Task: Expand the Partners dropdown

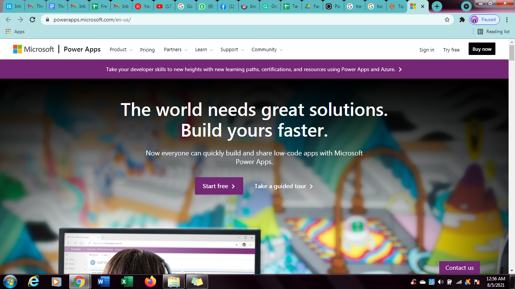Action: coord(176,50)
